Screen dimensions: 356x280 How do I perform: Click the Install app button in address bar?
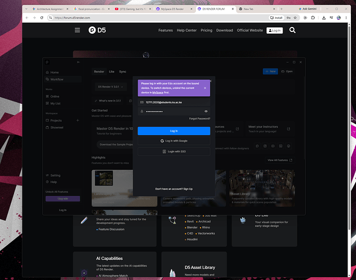[x=276, y=18]
